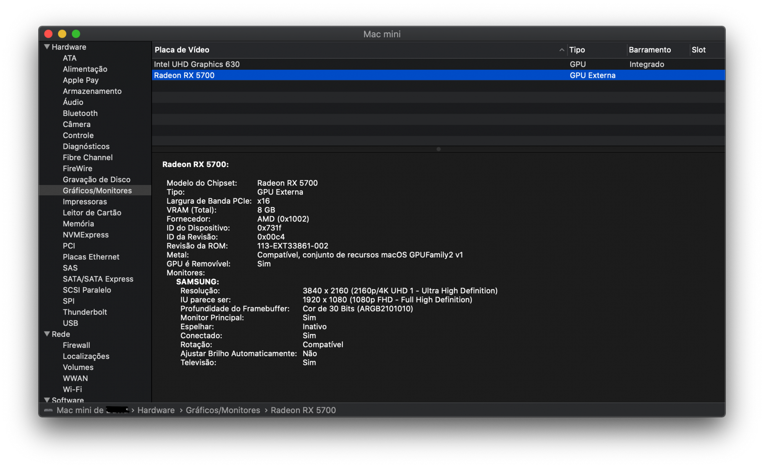764x468 pixels.
Task: Sort by Barramento column header
Action: tap(649, 50)
